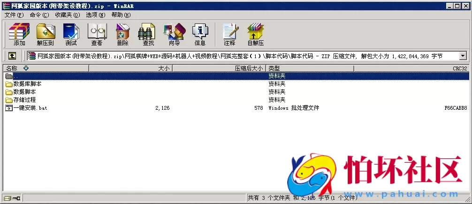Screen dimensions: 472x204
Task: Open the 查看 (View) tool
Action: click(97, 34)
